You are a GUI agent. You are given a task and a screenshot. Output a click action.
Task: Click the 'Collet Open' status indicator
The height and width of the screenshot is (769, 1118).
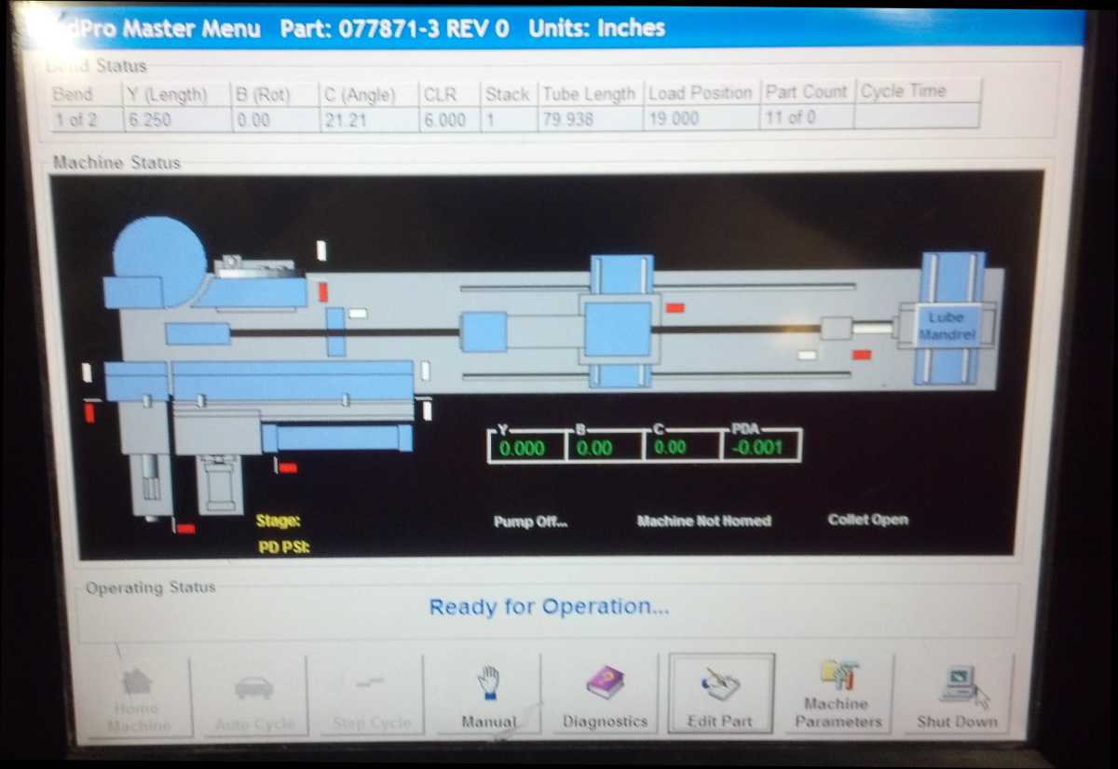(867, 520)
